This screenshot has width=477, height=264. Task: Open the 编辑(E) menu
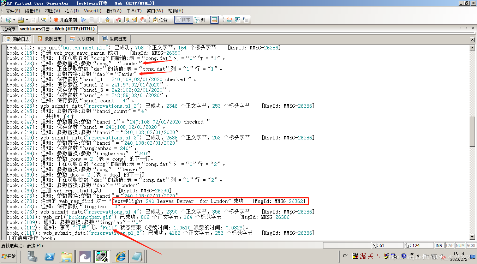(x=32, y=11)
